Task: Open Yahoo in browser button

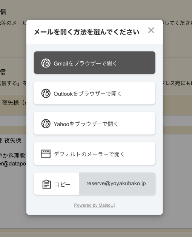Action: 95,123
